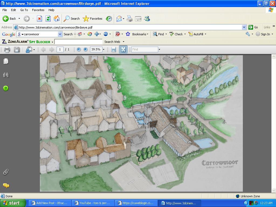Screen dimensions: 276x207
Task: Expand the address bar URL dropdown
Action: pyautogui.click(x=244, y=27)
